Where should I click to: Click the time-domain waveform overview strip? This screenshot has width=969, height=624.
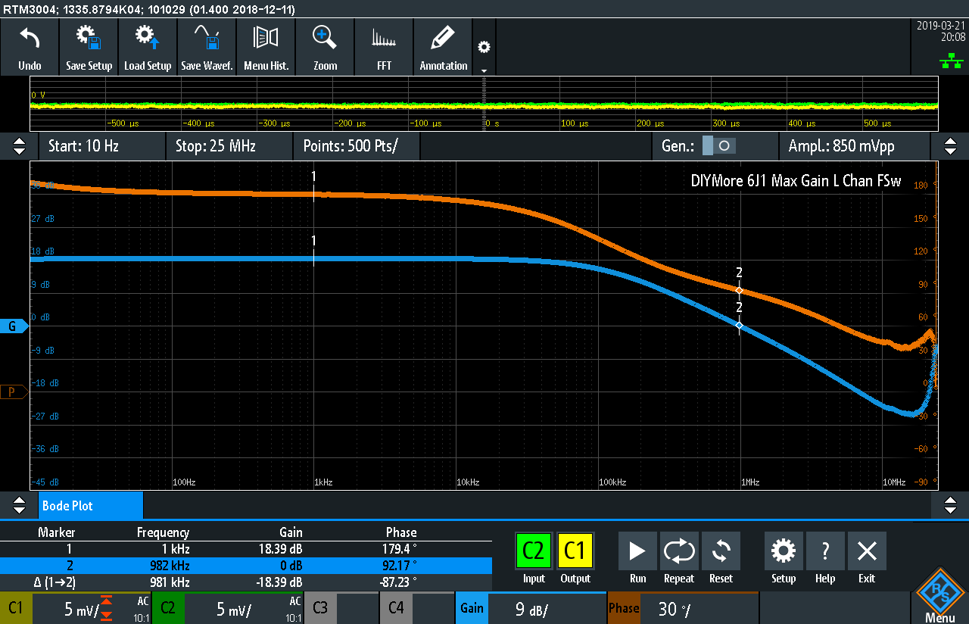(x=484, y=104)
